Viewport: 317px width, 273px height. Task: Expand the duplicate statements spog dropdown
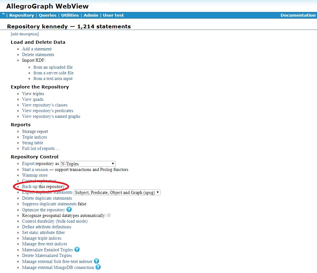117,192
